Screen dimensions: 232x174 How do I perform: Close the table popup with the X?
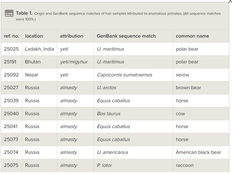[x=230, y=1]
